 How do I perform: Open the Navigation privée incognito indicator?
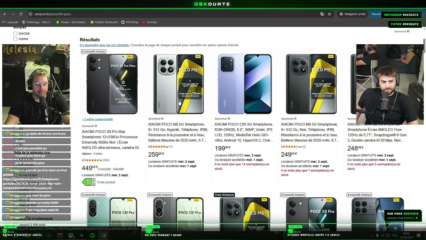coord(352,14)
